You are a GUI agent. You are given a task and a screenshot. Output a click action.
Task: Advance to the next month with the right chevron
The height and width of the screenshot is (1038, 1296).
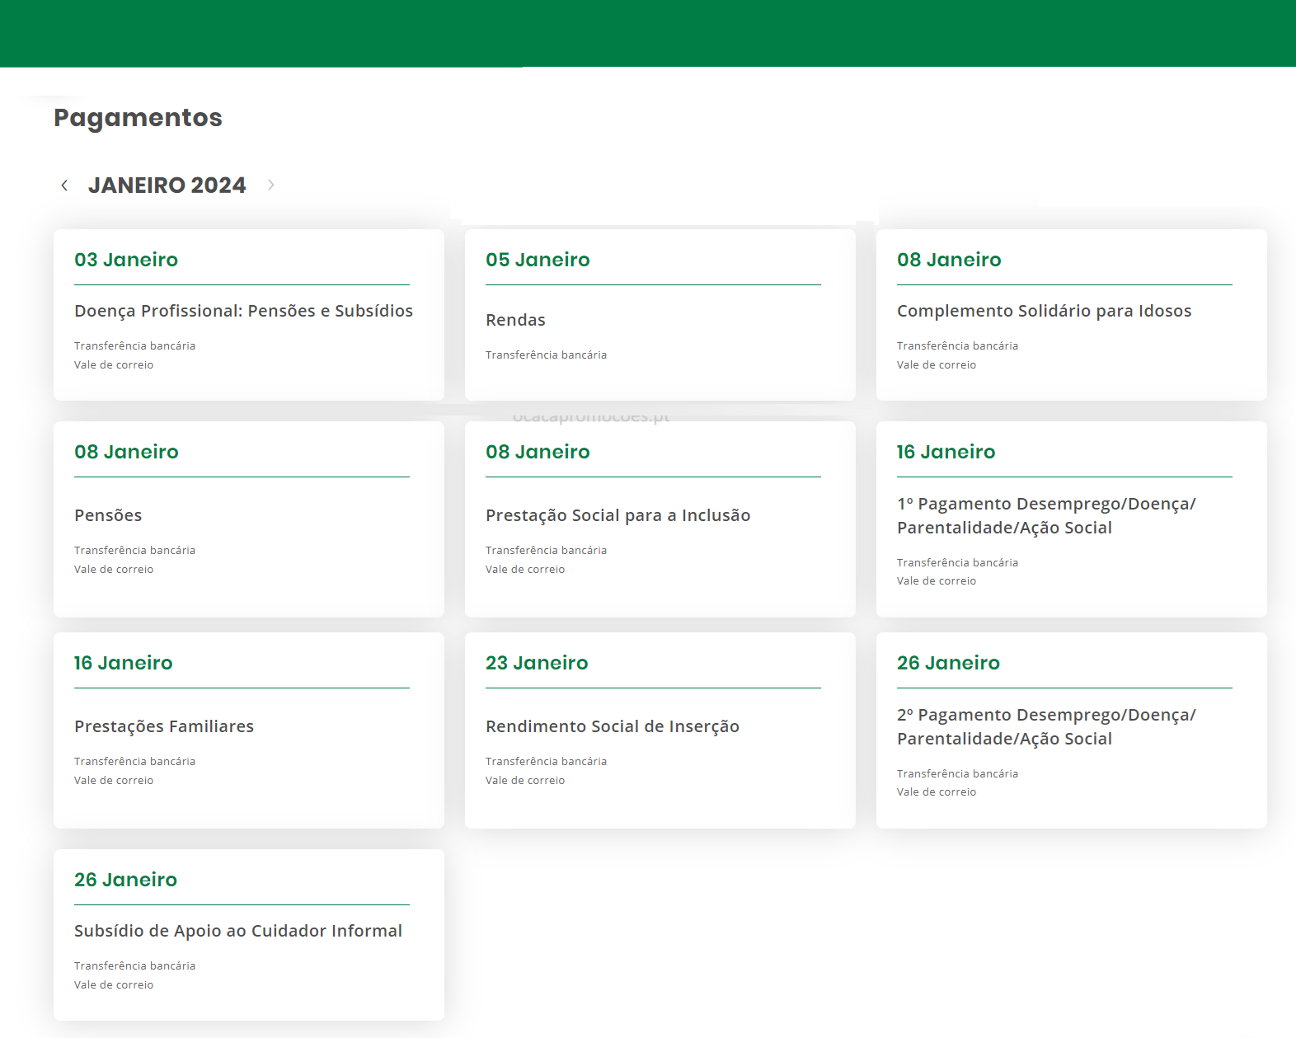(x=270, y=186)
